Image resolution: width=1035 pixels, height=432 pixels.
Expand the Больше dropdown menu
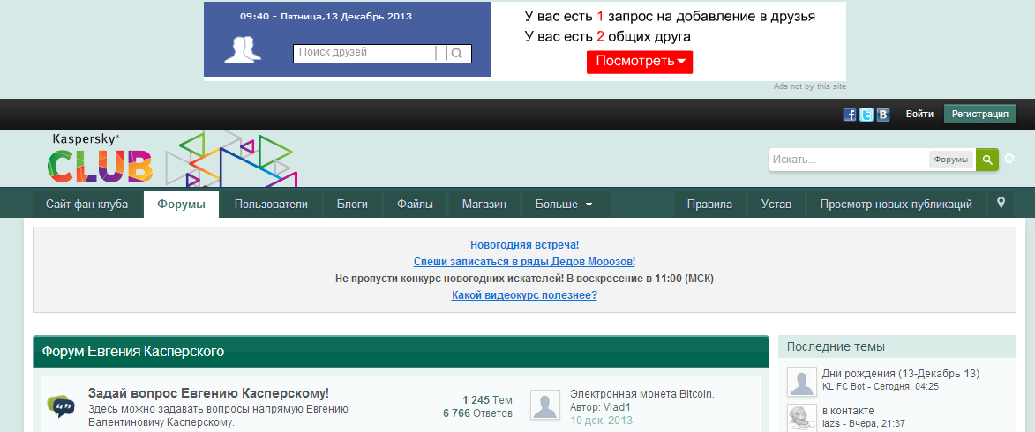(565, 204)
